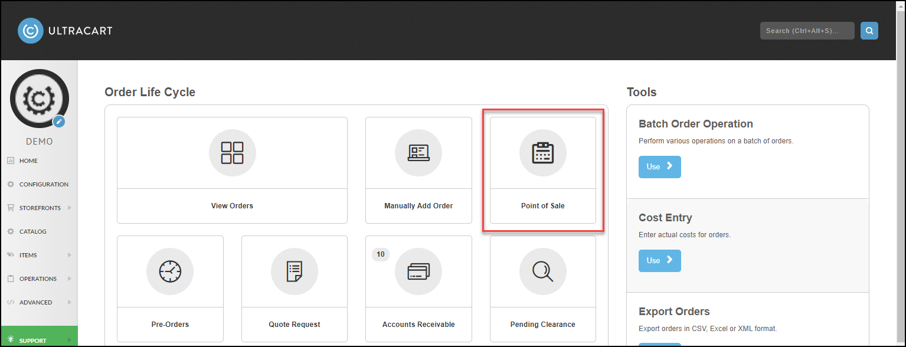Click the UltraCart logo
Viewport: 906px width, 347px height.
click(x=65, y=31)
